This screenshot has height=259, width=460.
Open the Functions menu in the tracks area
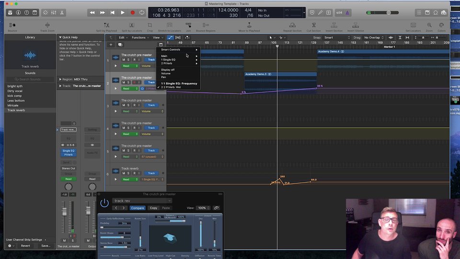(x=140, y=37)
